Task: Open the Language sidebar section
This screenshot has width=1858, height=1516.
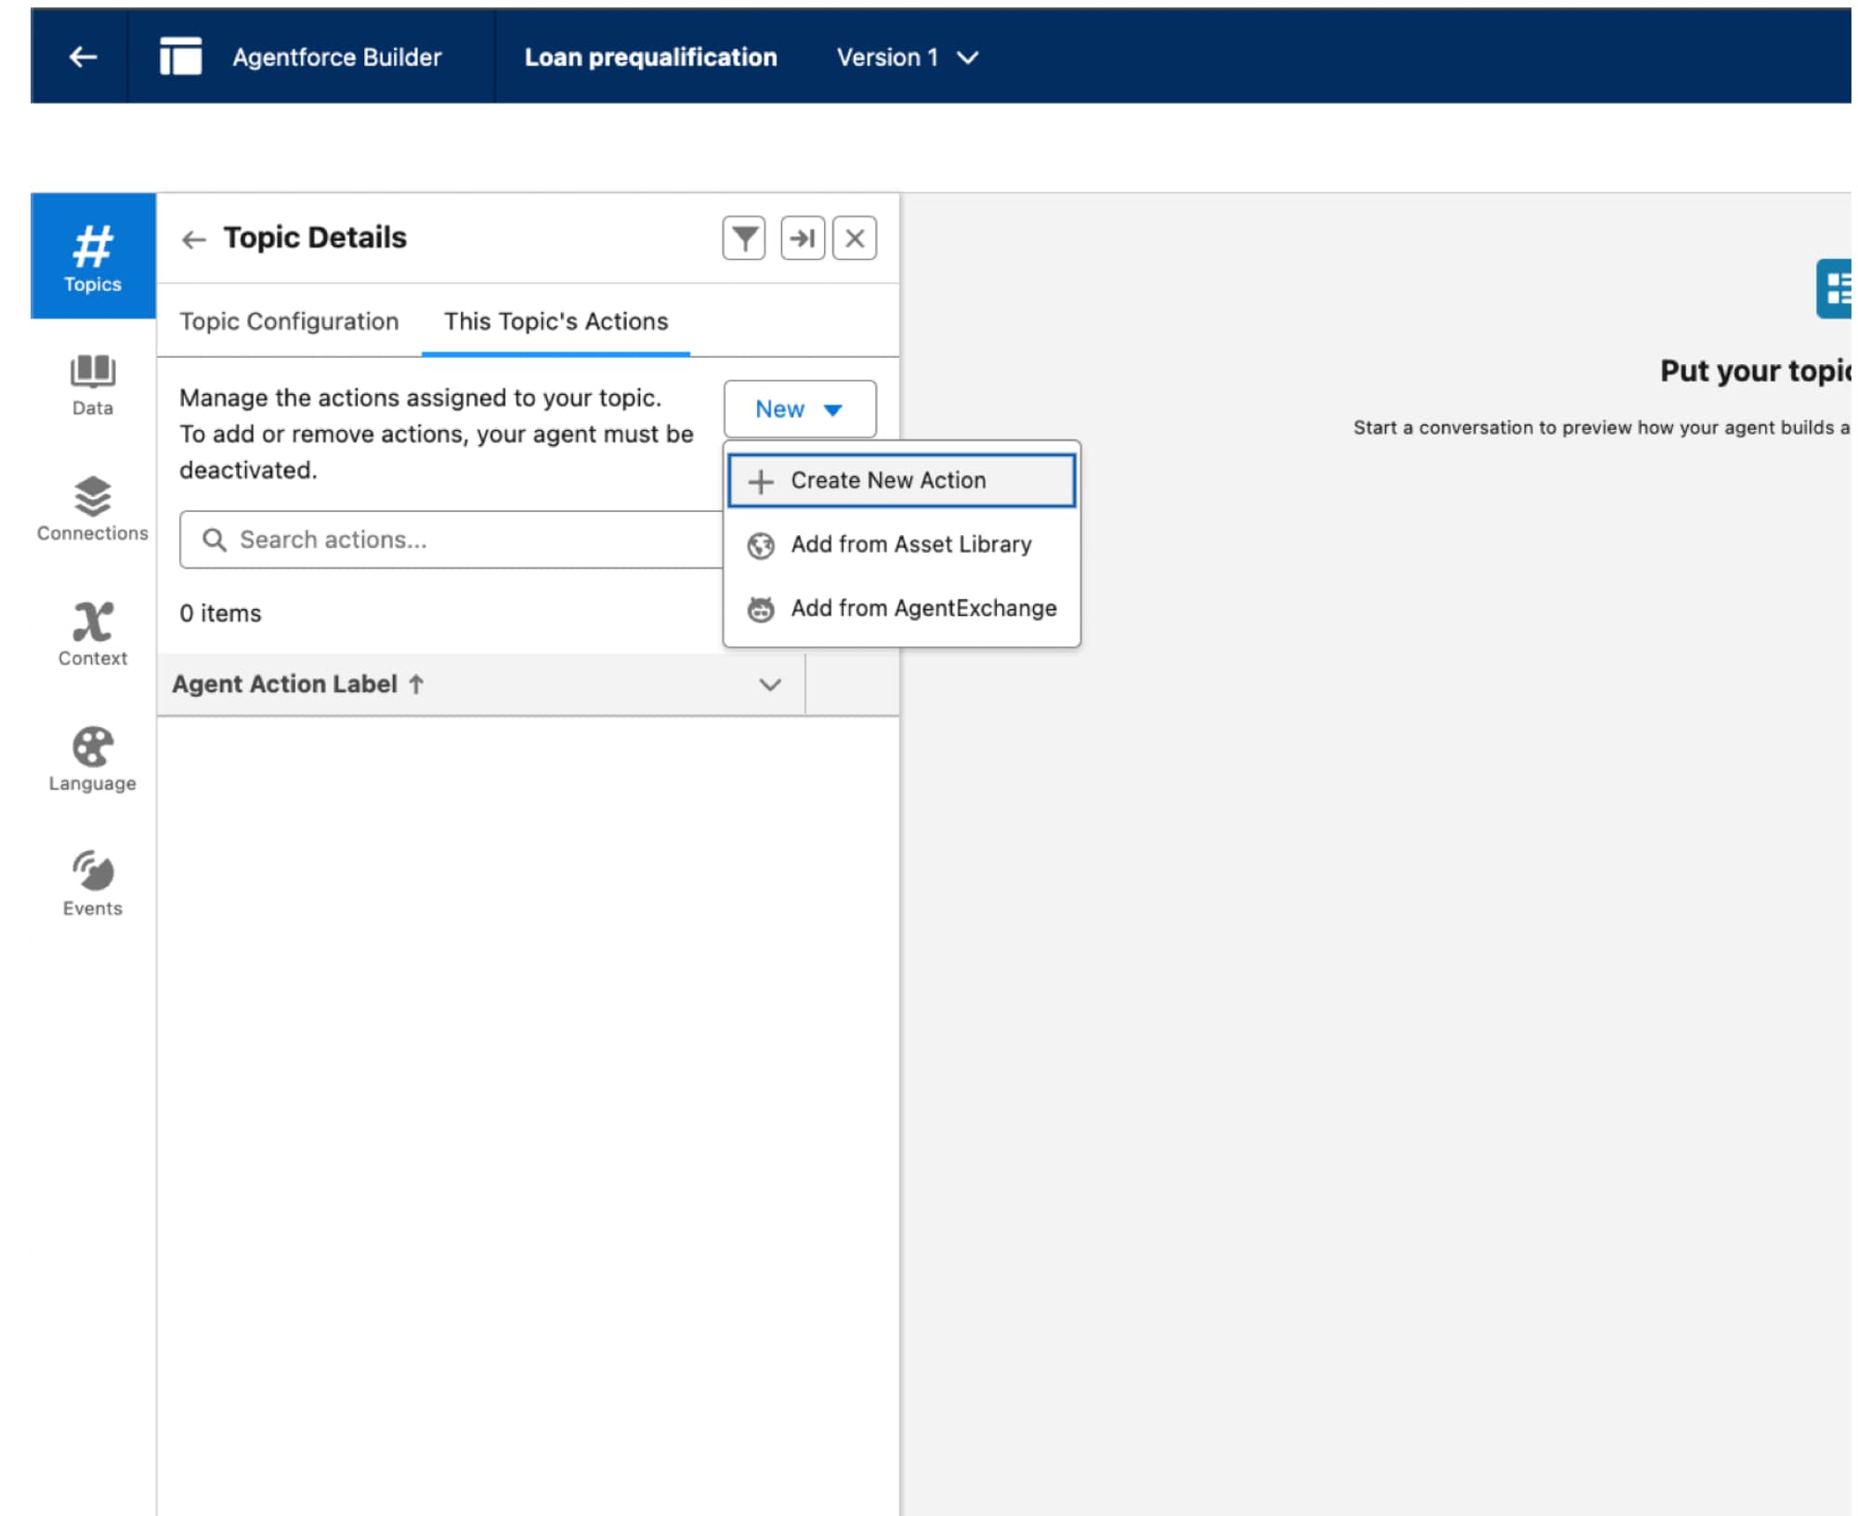Action: point(92,759)
